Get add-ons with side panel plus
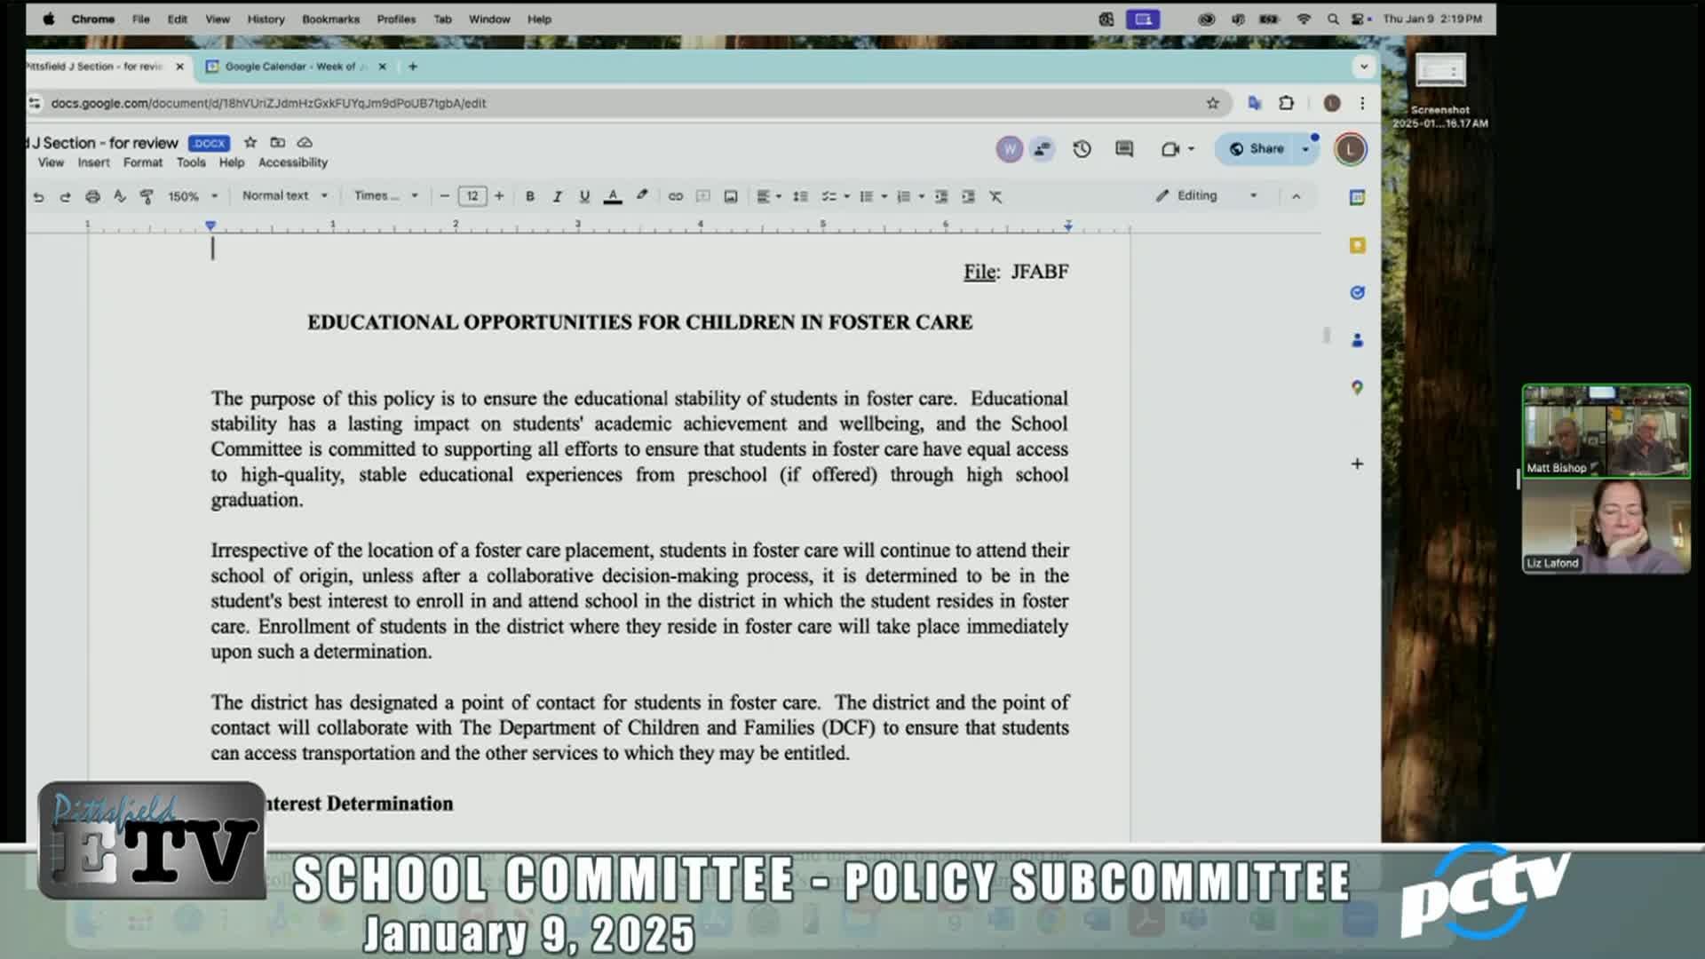This screenshot has height=959, width=1705. [1357, 464]
